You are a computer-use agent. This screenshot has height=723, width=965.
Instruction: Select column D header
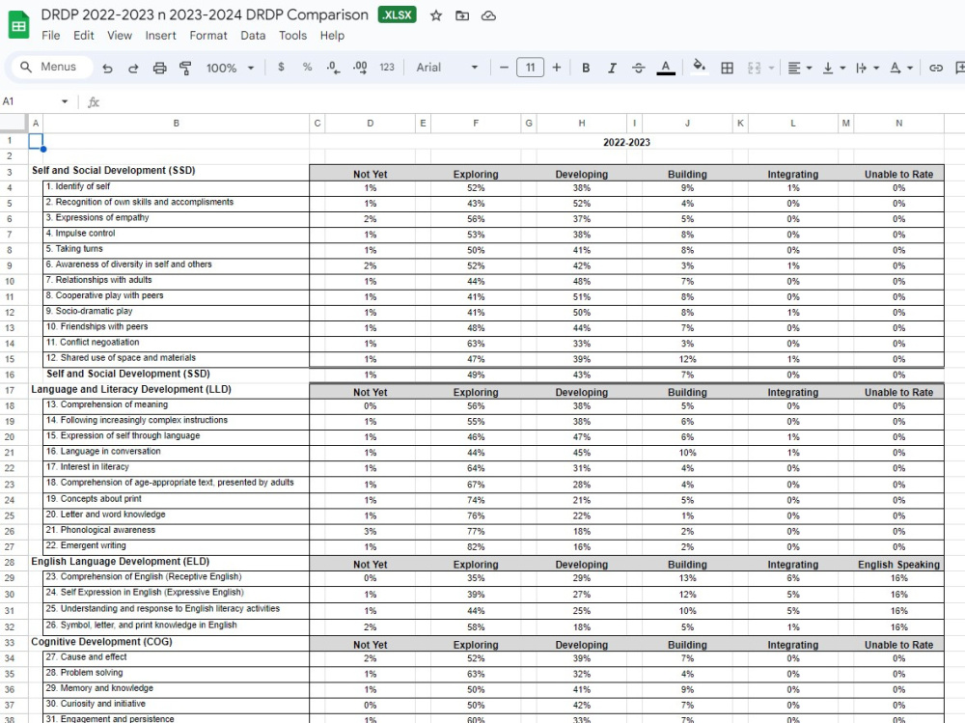tap(370, 124)
